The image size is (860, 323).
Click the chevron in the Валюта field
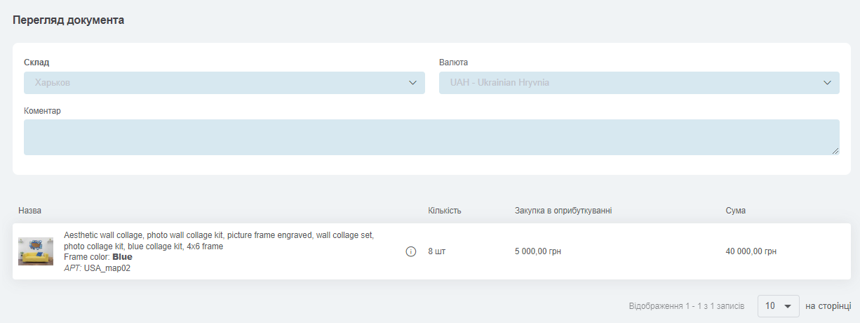(x=827, y=83)
